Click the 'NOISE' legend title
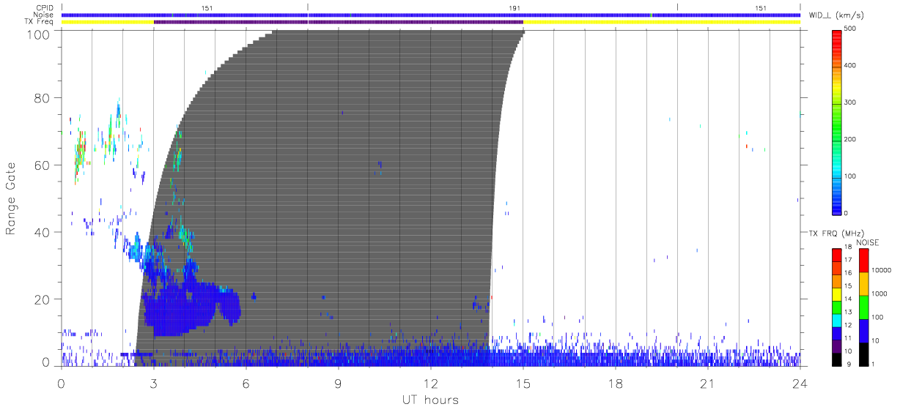This screenshot has width=900, height=415. pyautogui.click(x=868, y=242)
